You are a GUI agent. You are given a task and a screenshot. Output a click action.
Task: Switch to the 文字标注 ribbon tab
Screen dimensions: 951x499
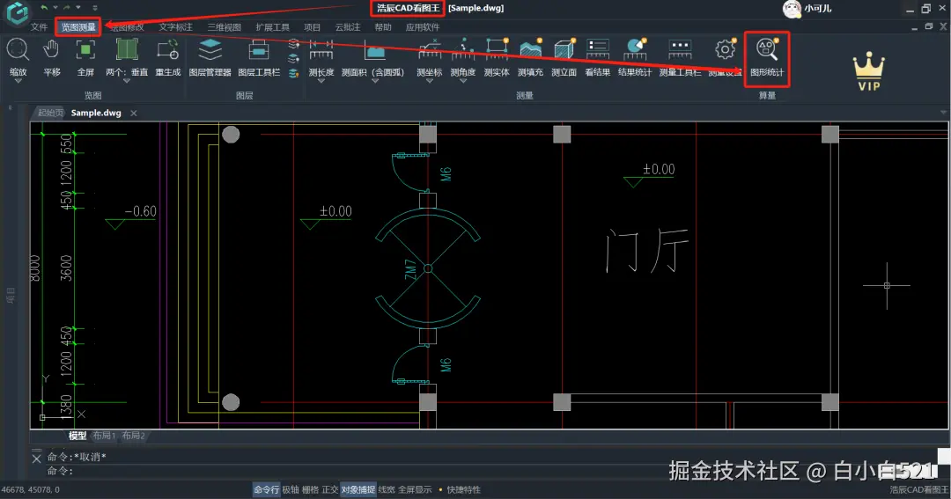[x=176, y=27]
